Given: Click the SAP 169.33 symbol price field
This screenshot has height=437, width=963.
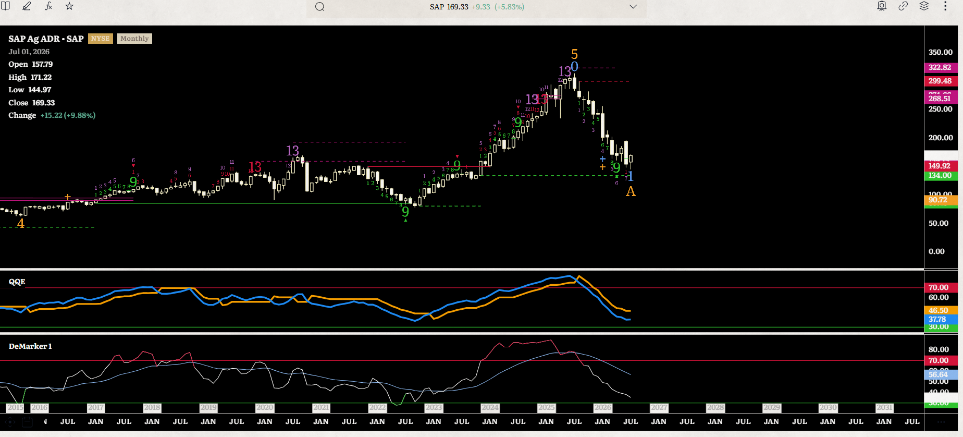Looking at the screenshot, I should coord(477,7).
